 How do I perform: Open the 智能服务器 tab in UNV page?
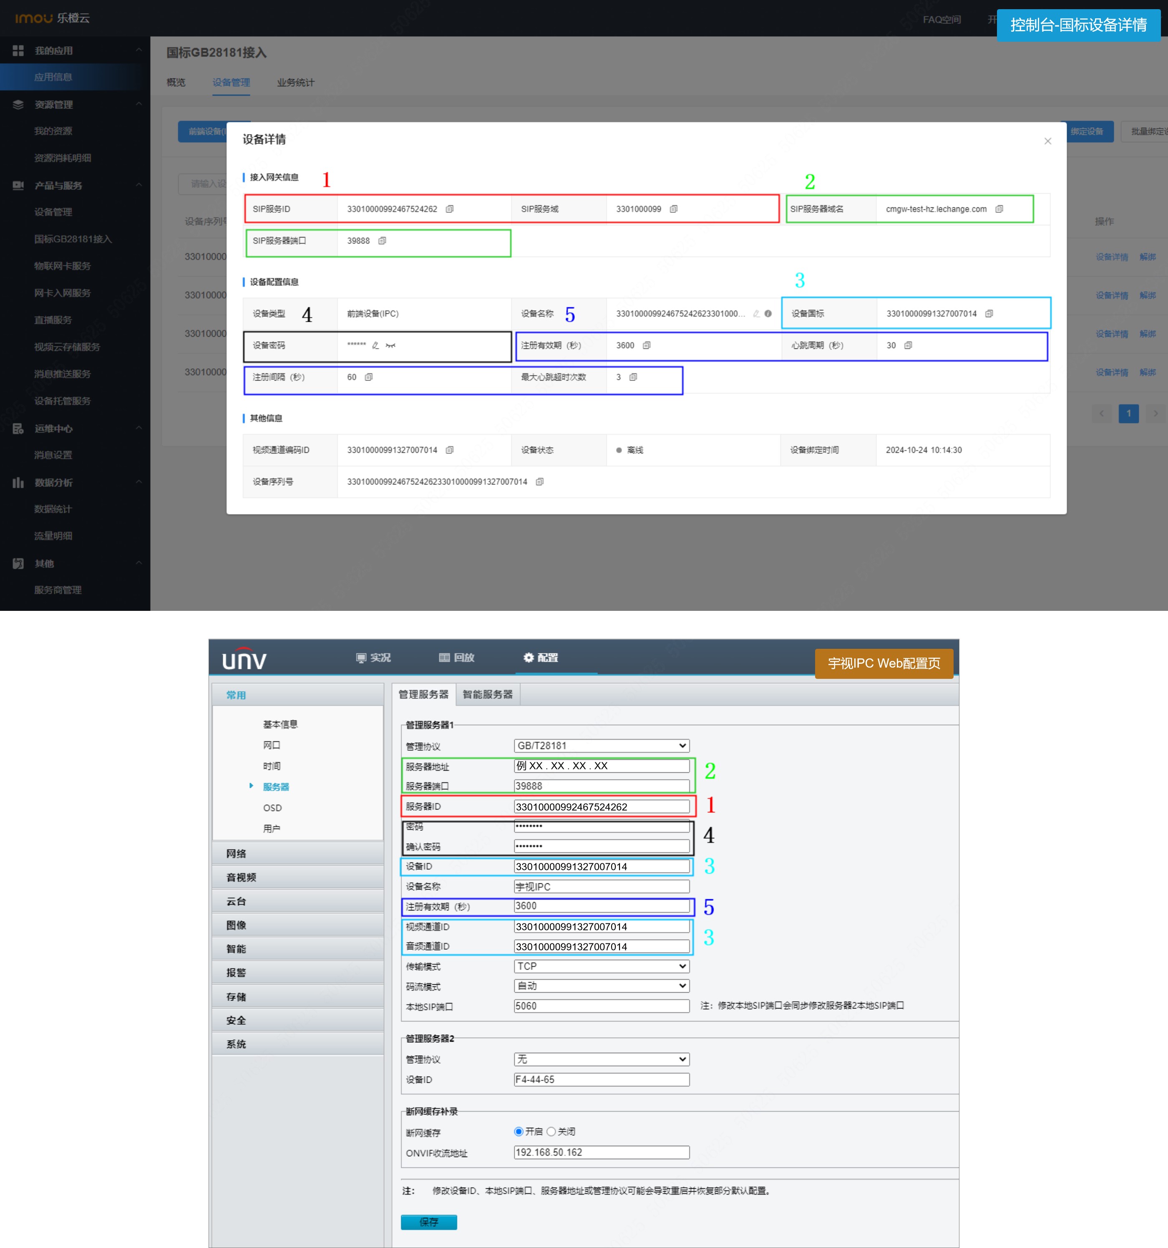coord(488,694)
